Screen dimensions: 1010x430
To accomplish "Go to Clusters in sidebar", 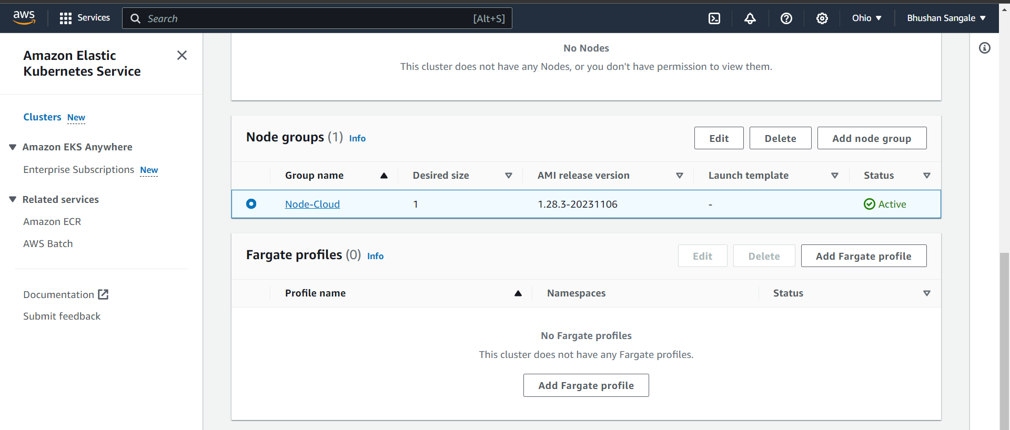I will pyautogui.click(x=42, y=117).
